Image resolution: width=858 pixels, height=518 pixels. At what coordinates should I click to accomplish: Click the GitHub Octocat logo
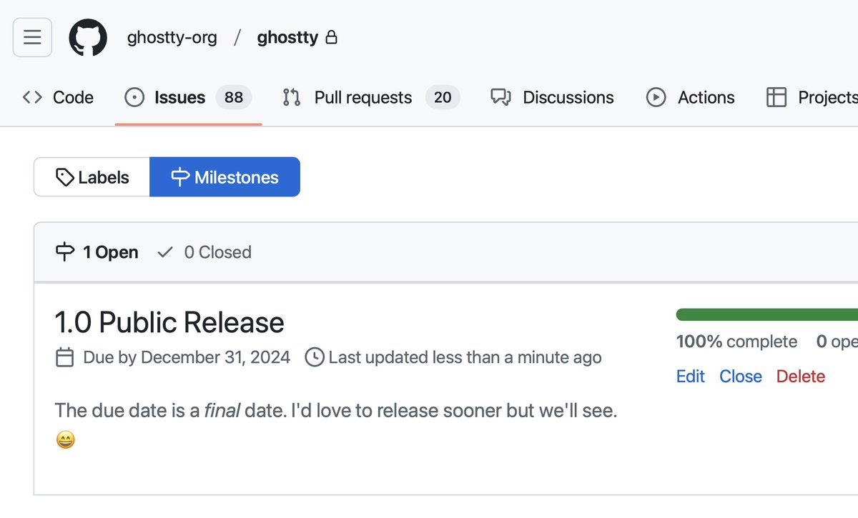point(88,37)
